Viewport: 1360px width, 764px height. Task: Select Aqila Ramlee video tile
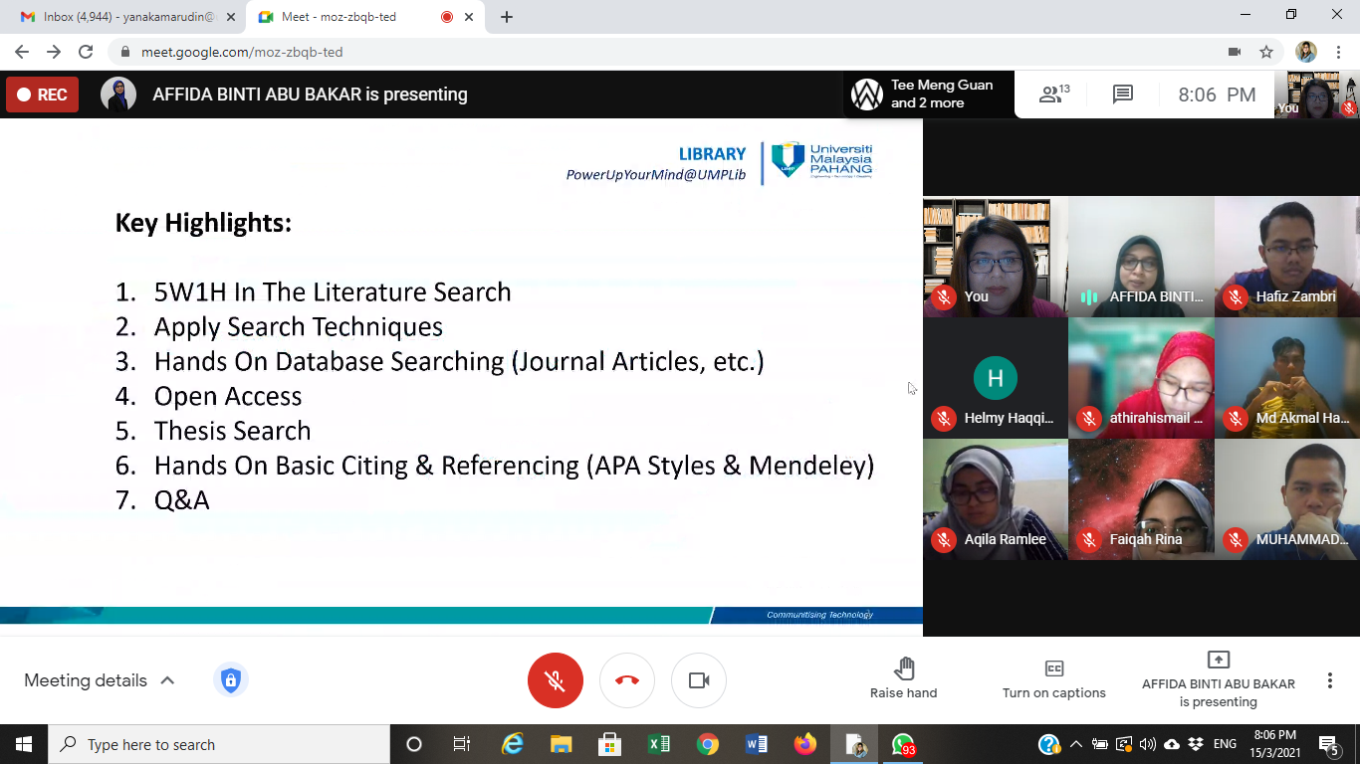995,499
